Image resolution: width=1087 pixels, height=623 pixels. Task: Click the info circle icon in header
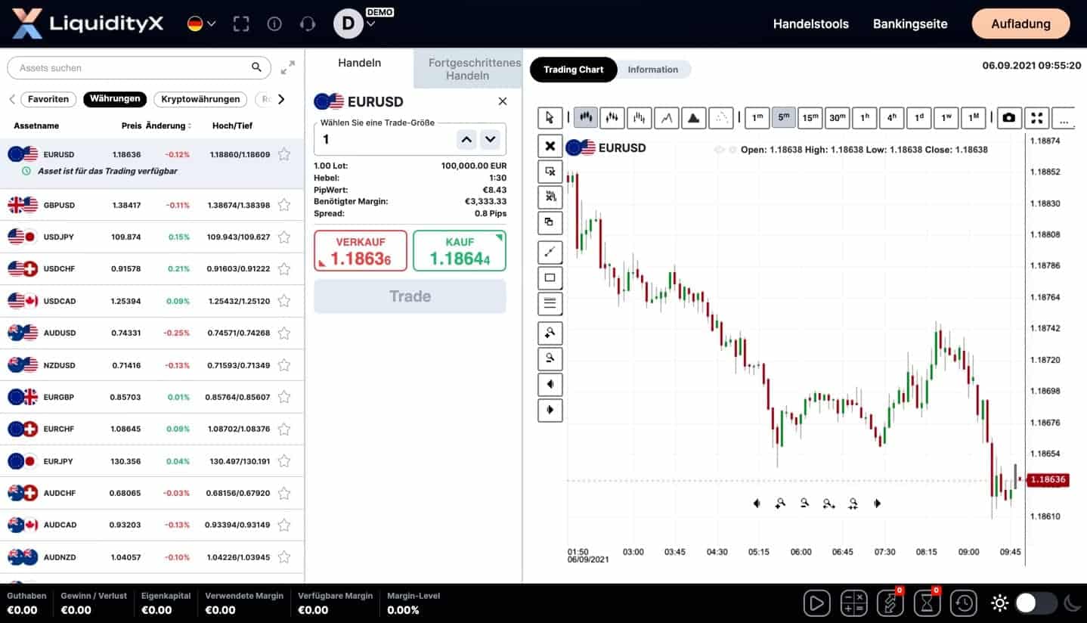274,23
